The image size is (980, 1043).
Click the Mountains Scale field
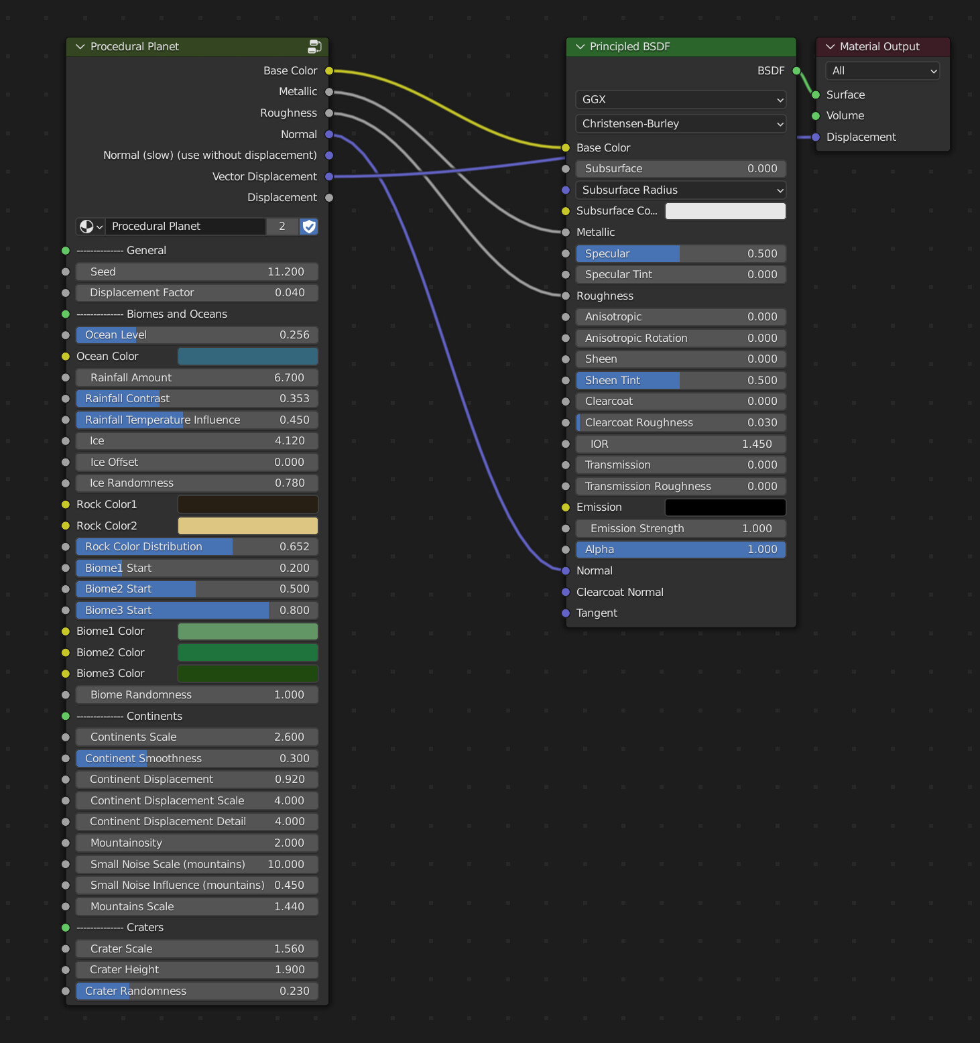[x=197, y=906]
